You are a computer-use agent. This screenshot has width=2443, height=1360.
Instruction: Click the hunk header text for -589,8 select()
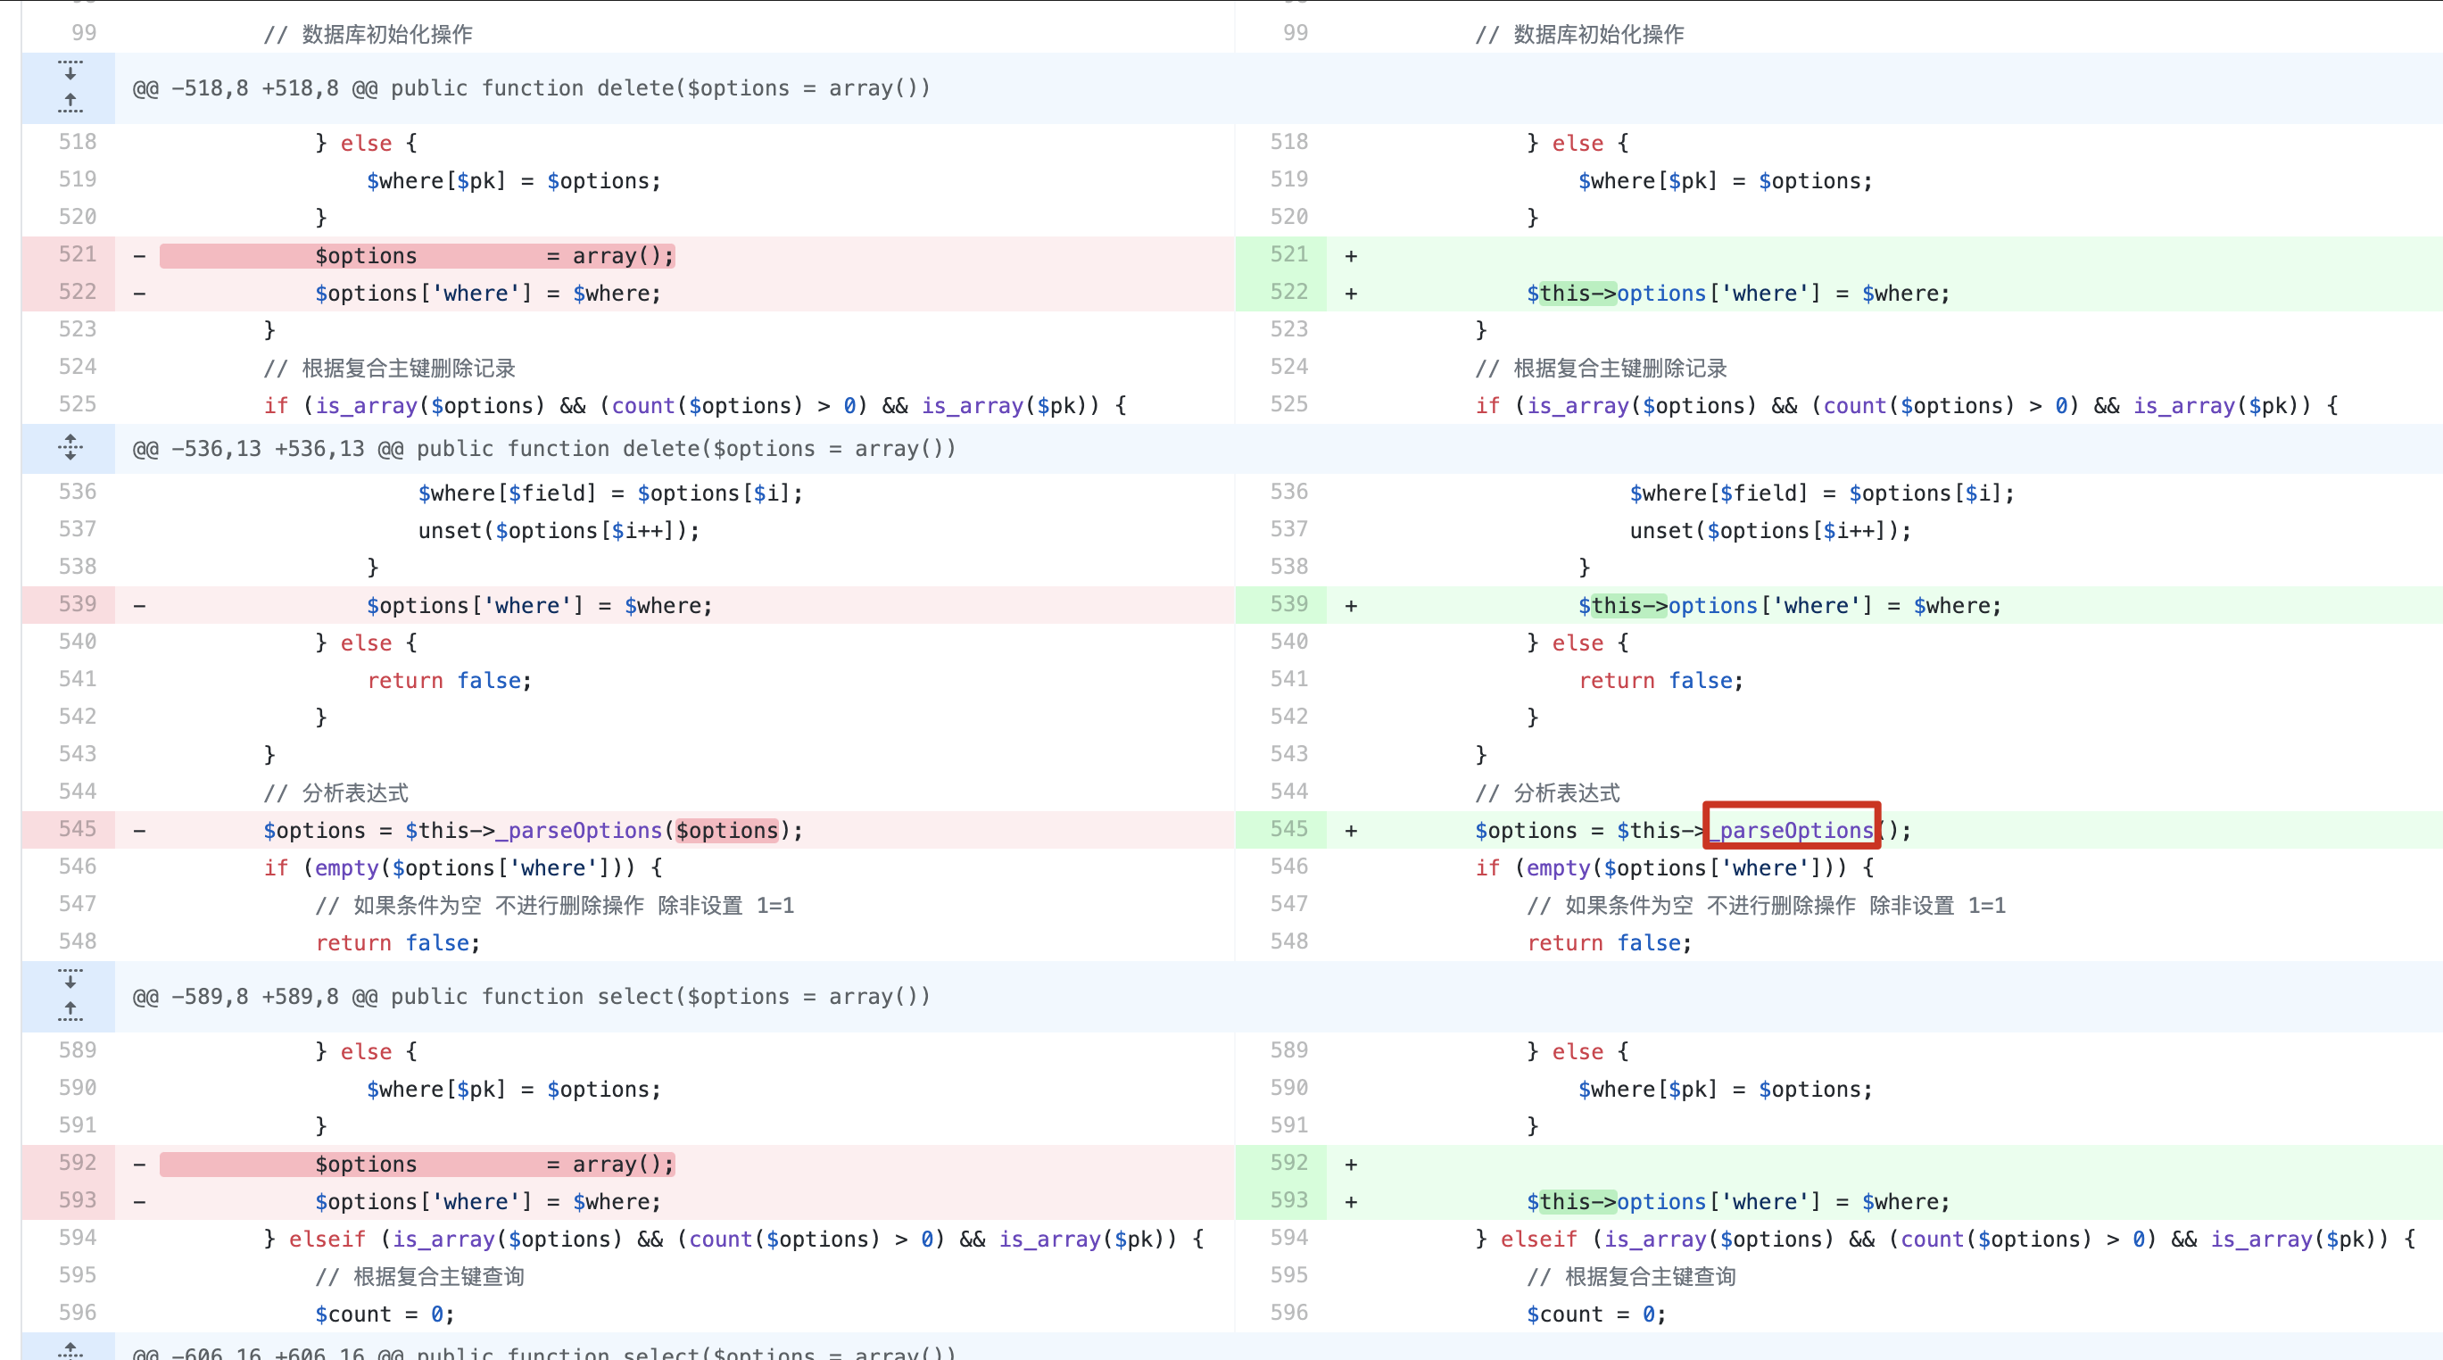click(531, 997)
